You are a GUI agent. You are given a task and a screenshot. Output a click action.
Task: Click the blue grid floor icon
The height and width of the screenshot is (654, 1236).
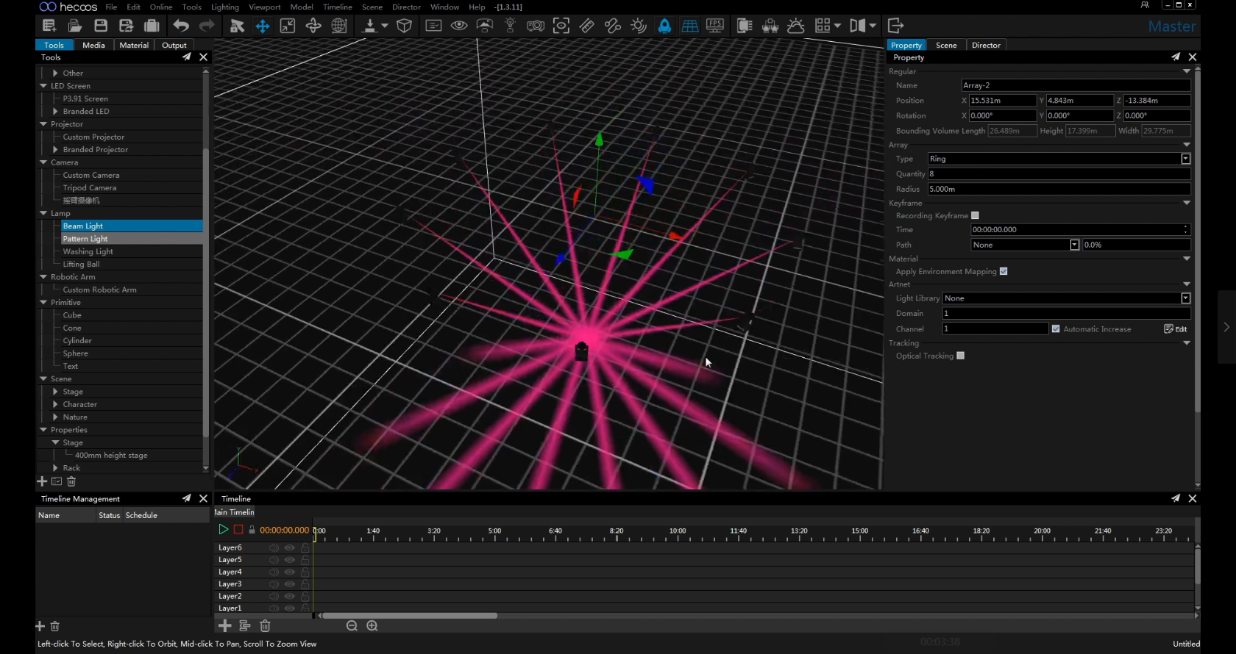pyautogui.click(x=690, y=26)
